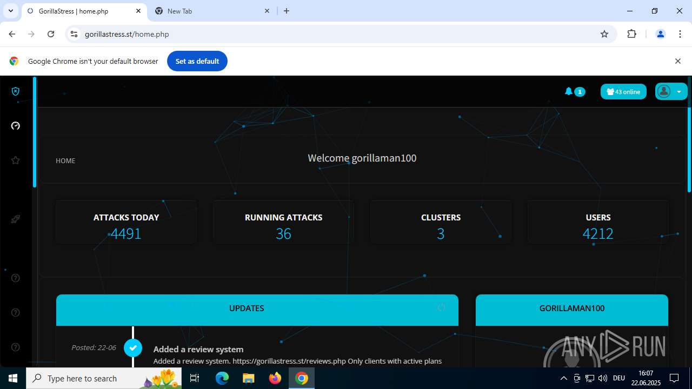692x389 pixels.
Task: Click the CLUSTERS value 3
Action: click(441, 233)
